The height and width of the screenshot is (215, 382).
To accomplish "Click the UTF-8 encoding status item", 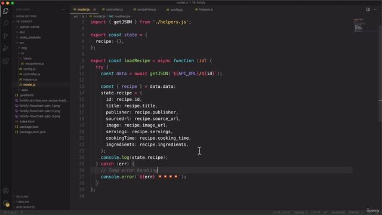I will click(x=316, y=213).
